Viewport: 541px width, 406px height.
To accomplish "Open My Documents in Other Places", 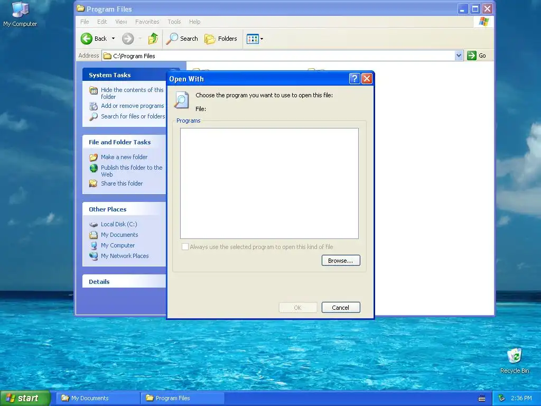I will (119, 235).
